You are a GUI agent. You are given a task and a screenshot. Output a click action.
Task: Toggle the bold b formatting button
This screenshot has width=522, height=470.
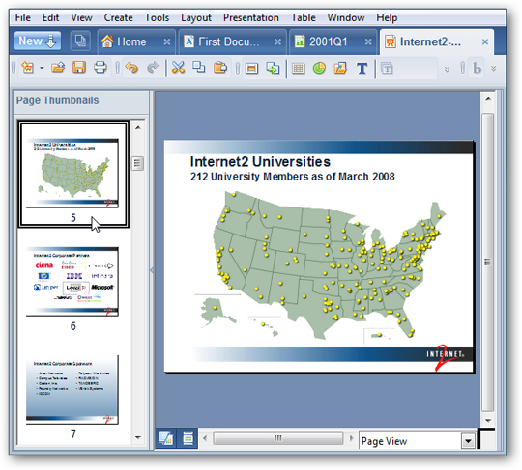pyautogui.click(x=477, y=69)
